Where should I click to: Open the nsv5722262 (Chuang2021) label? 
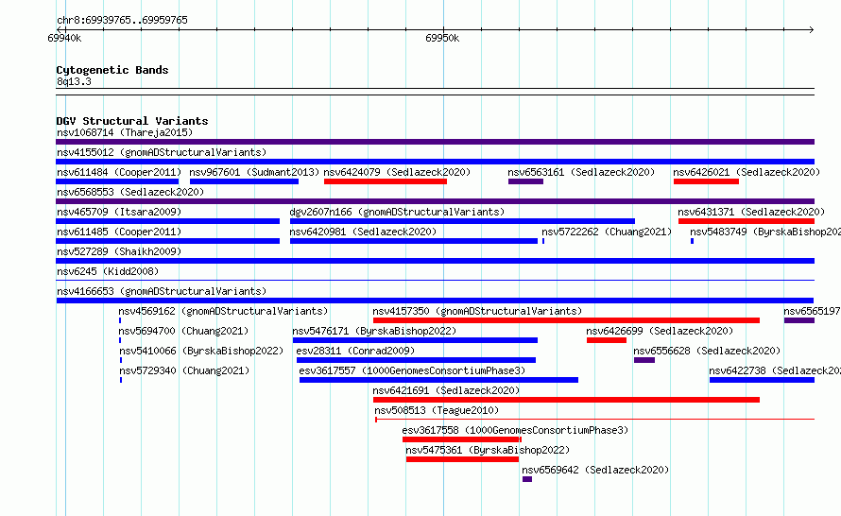[607, 232]
